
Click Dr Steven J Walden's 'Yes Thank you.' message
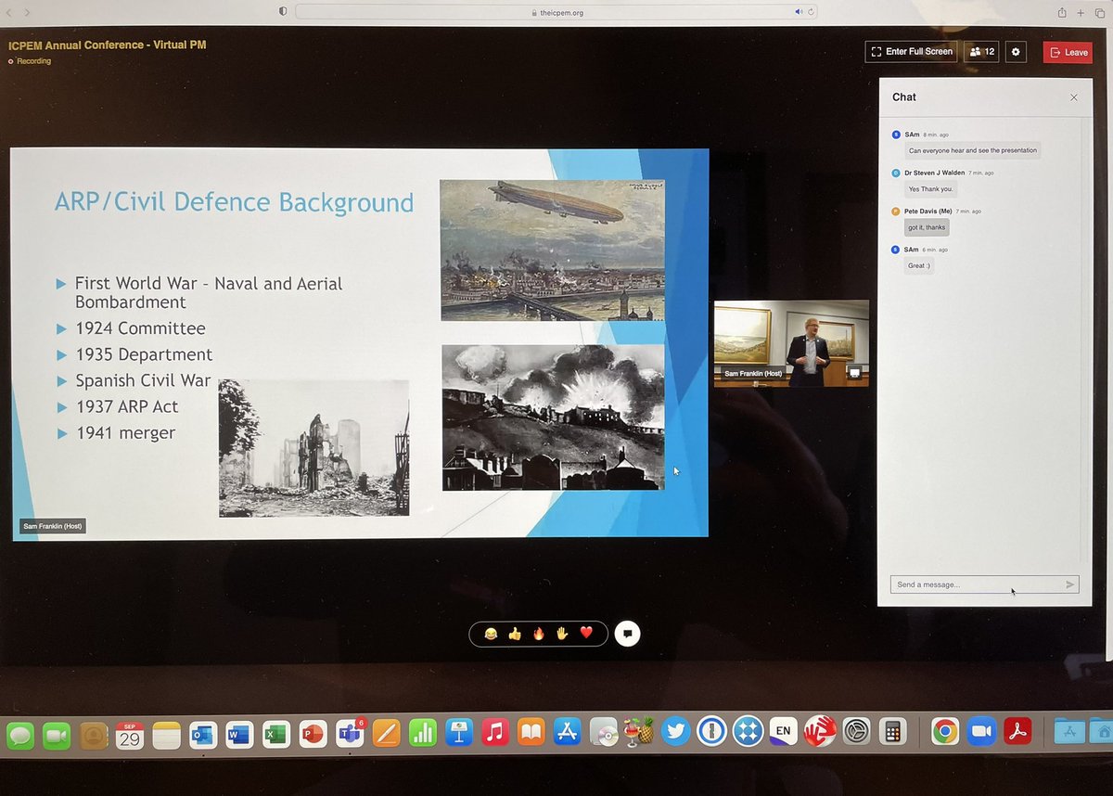tap(930, 189)
